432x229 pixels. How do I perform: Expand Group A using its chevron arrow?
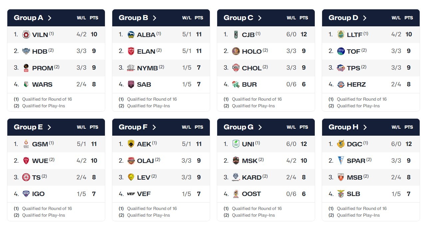pyautogui.click(x=50, y=18)
